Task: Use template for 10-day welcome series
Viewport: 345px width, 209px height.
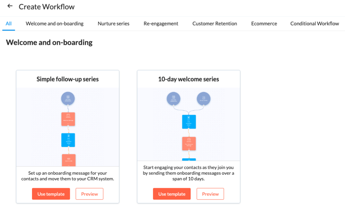Action: click(x=171, y=194)
